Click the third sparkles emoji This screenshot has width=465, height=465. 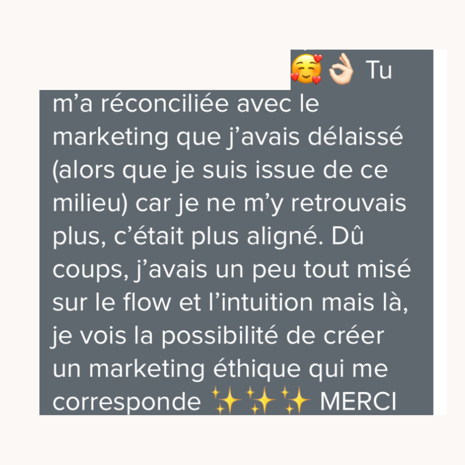[295, 400]
